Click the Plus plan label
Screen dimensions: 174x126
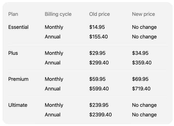pos(13,53)
